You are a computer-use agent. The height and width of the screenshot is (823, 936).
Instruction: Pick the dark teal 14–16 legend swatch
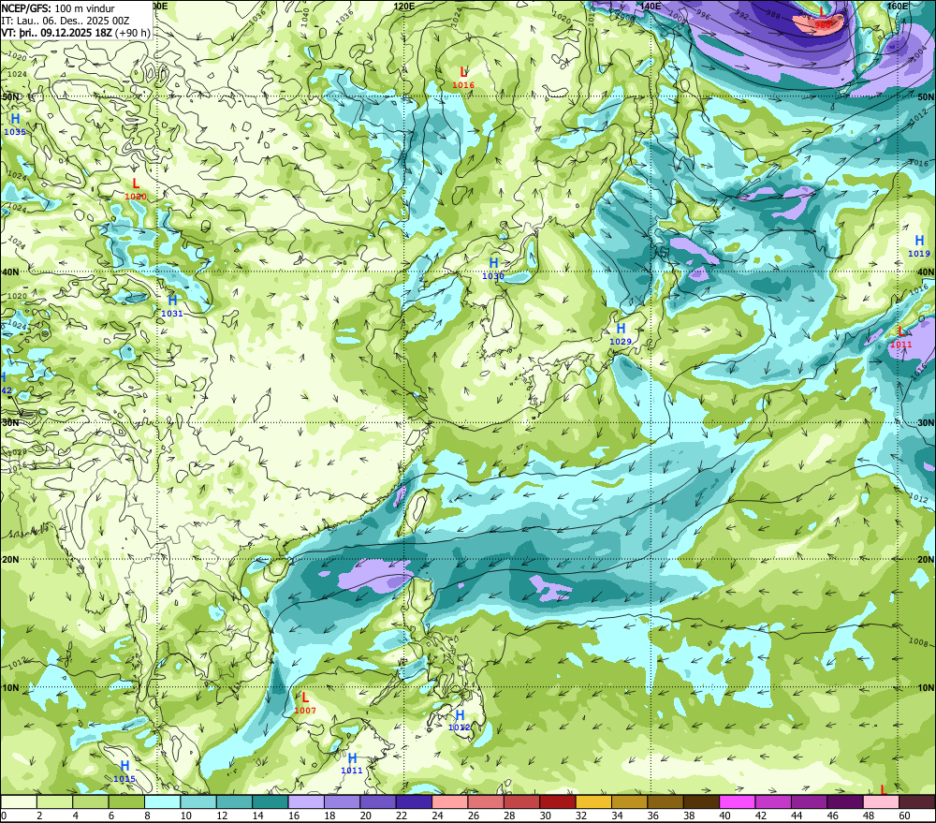click(x=271, y=801)
